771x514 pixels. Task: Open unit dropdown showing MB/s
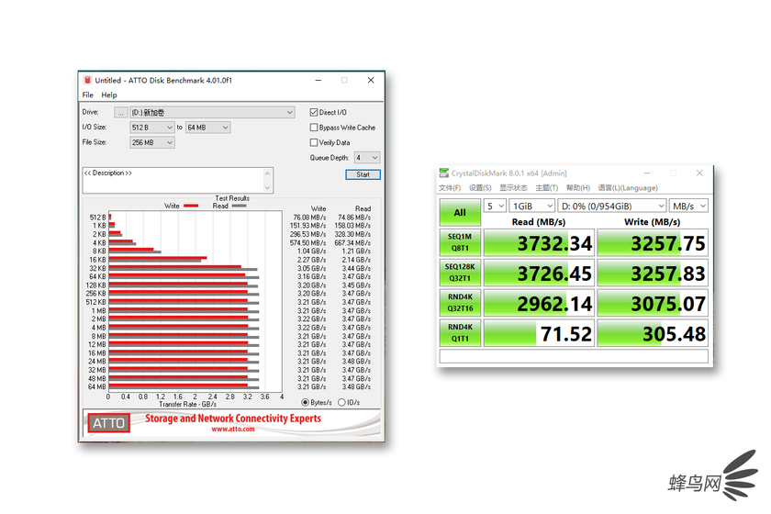689,207
